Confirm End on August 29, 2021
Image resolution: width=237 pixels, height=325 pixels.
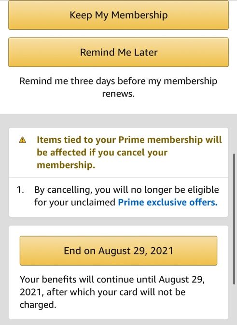click(118, 251)
